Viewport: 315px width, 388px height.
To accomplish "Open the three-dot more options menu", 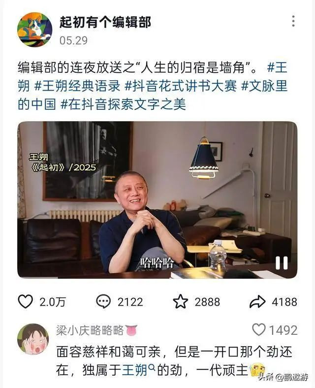I will tap(293, 21).
